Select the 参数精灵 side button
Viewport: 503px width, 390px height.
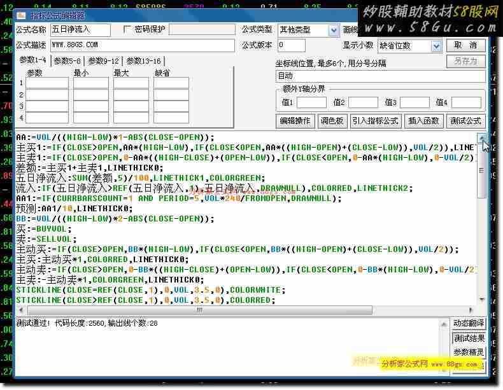[469, 352]
